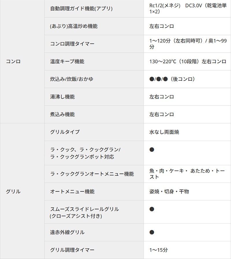Click the 煮込み機能 row label

point(62,114)
